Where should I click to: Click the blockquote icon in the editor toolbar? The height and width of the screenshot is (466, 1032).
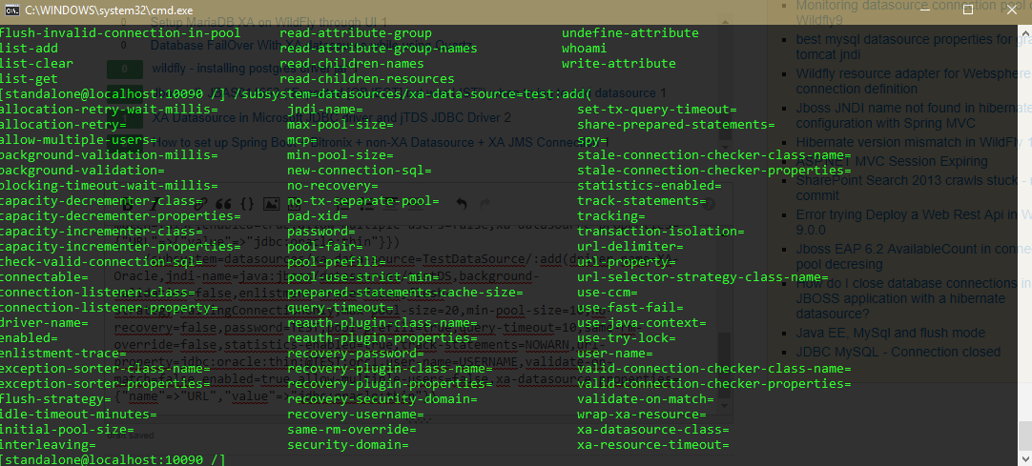pyautogui.click(x=223, y=204)
